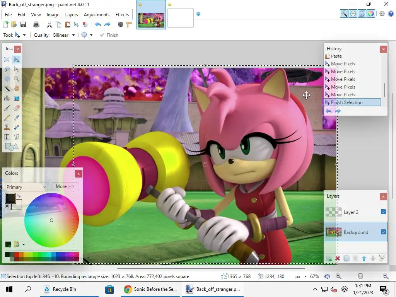Click zoom out magnifier in status bar

pyautogui.click(x=338, y=276)
